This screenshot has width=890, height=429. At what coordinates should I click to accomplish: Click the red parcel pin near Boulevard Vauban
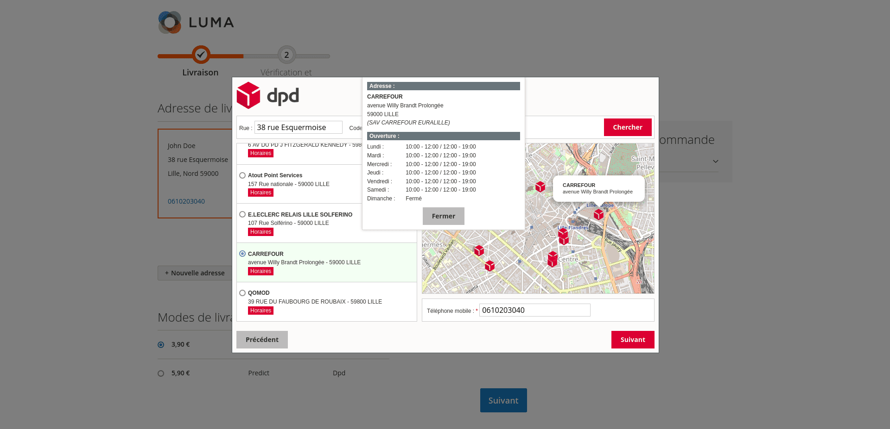[479, 251]
